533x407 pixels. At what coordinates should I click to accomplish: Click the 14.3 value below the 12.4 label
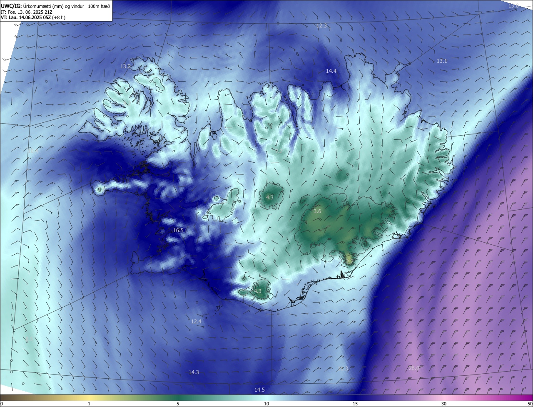[194, 372]
